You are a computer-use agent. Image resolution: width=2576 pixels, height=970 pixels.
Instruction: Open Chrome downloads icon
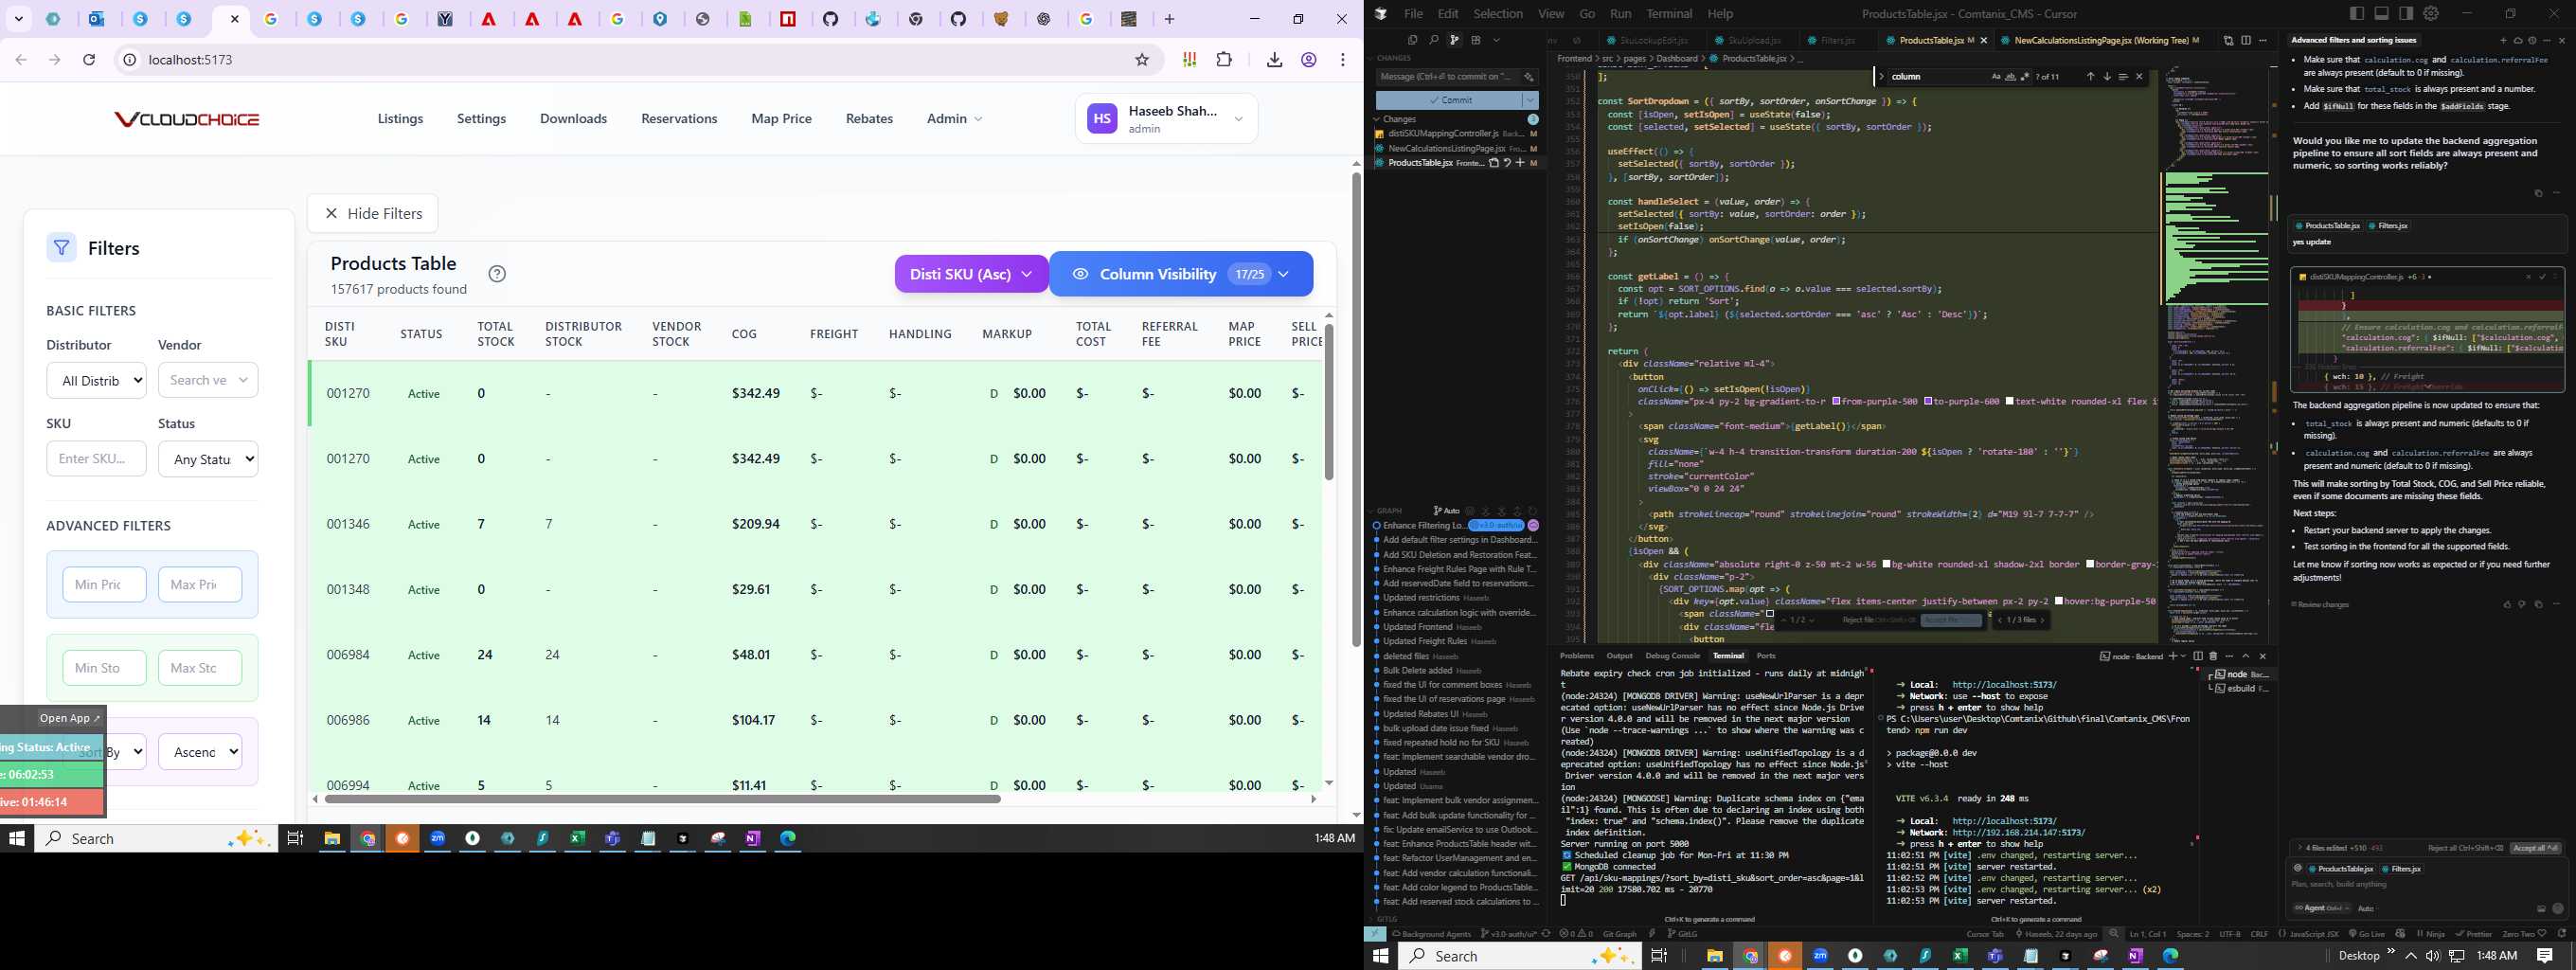[1274, 60]
